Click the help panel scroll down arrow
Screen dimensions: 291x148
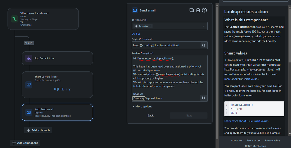[290, 134]
